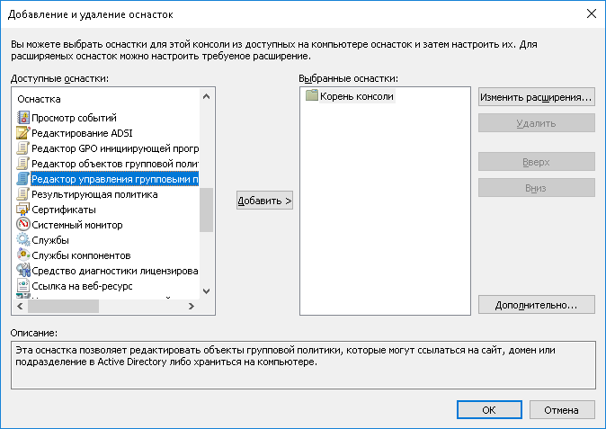Select the Службы gear icon

23,240
